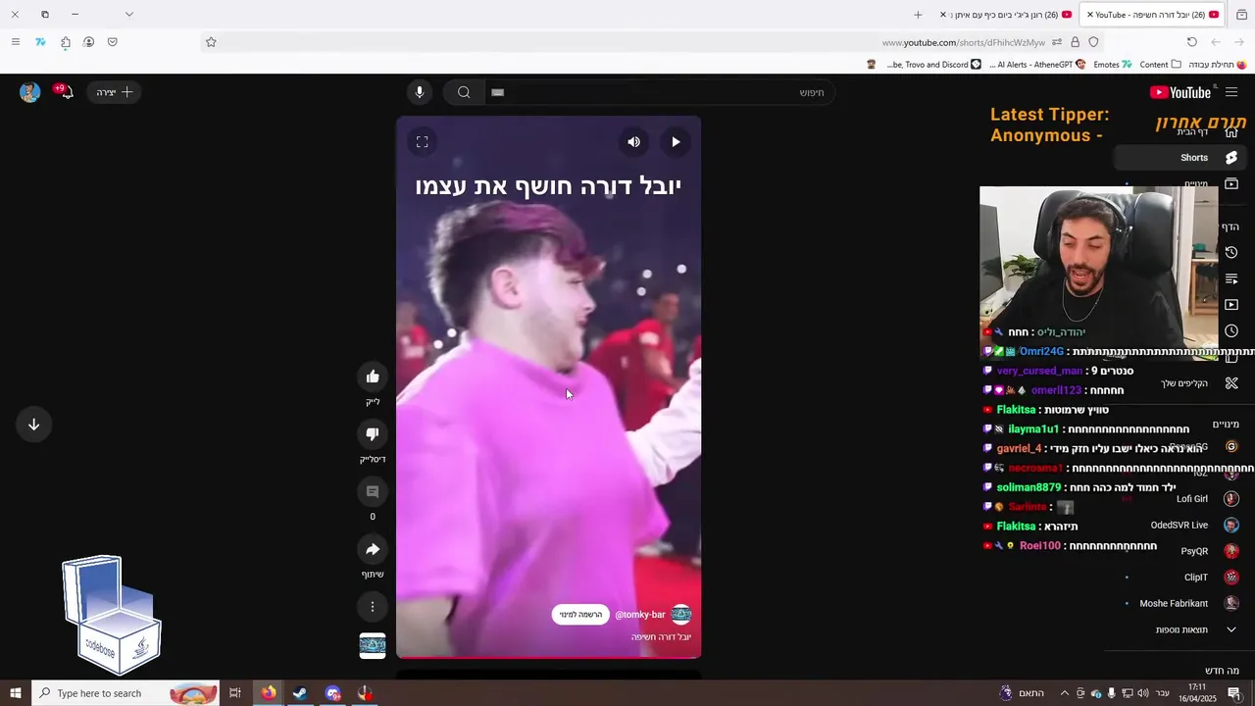The height and width of the screenshot is (706, 1255).
Task: Open system tray volume control
Action: tap(1142, 693)
